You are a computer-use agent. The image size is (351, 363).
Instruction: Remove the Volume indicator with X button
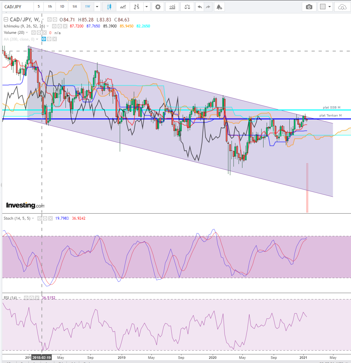(44, 33)
